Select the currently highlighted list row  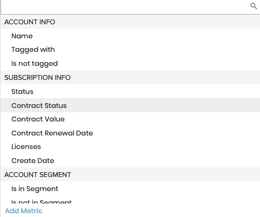click(x=131, y=105)
